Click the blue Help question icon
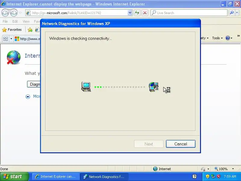The height and width of the screenshot is (181, 241). pos(228,38)
